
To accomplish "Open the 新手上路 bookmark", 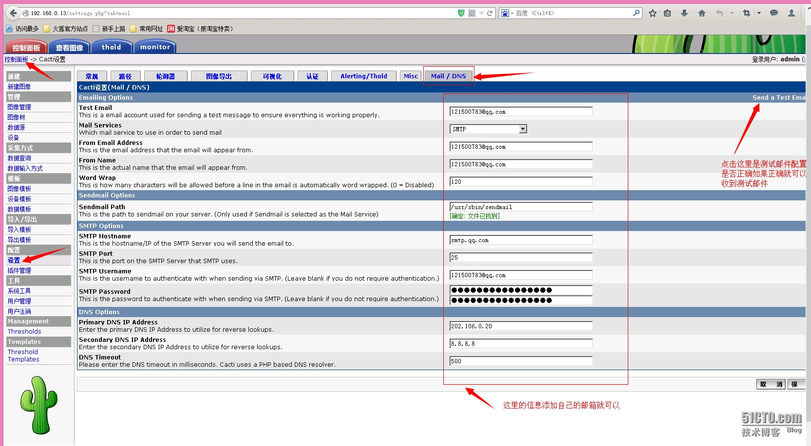I will click(x=109, y=29).
